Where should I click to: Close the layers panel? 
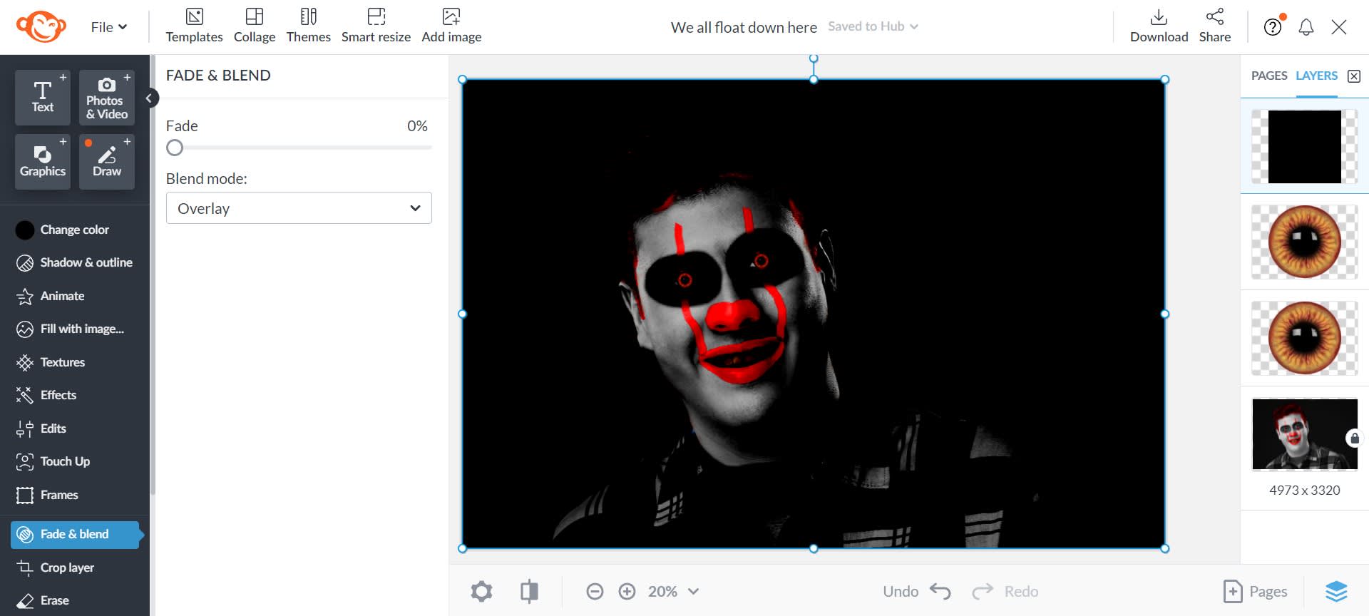(x=1354, y=76)
